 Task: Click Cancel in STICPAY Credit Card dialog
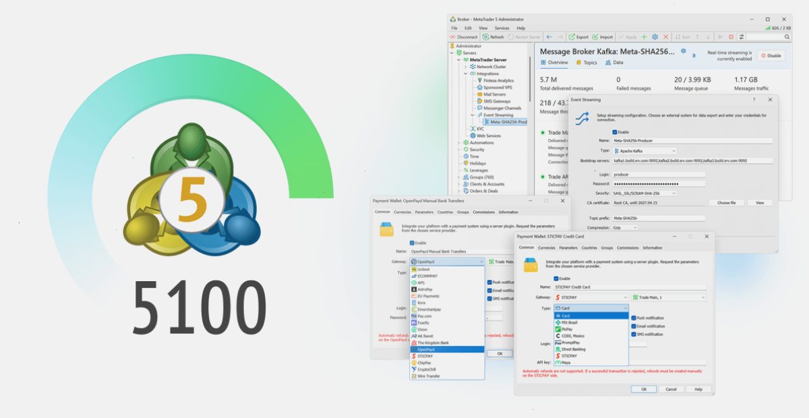[671, 389]
